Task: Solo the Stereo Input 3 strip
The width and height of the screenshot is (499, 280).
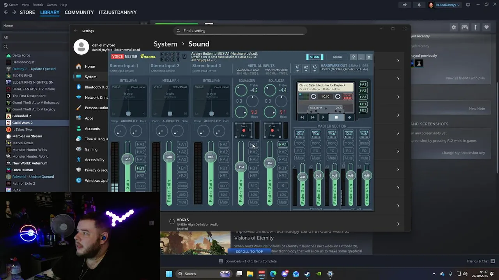Action: point(224,194)
